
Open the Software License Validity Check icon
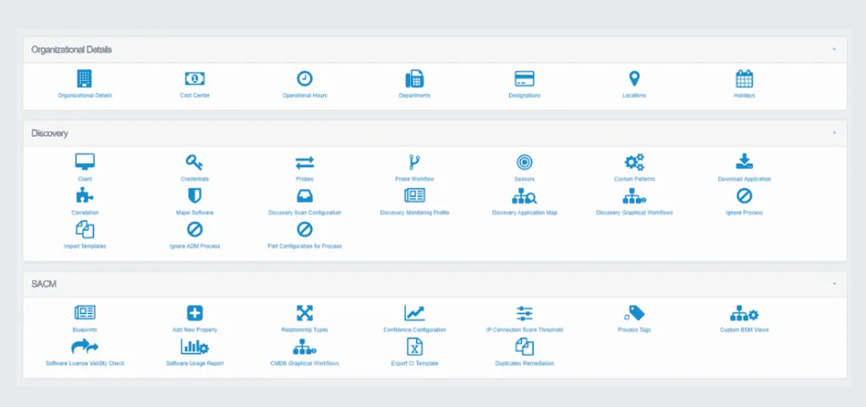click(85, 346)
